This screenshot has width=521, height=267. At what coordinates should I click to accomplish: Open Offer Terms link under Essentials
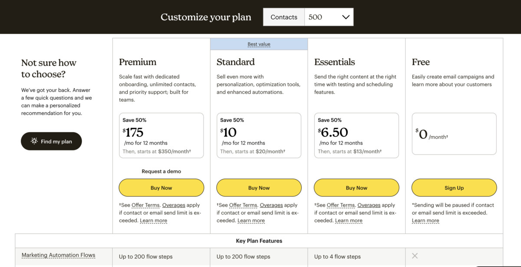coord(342,205)
